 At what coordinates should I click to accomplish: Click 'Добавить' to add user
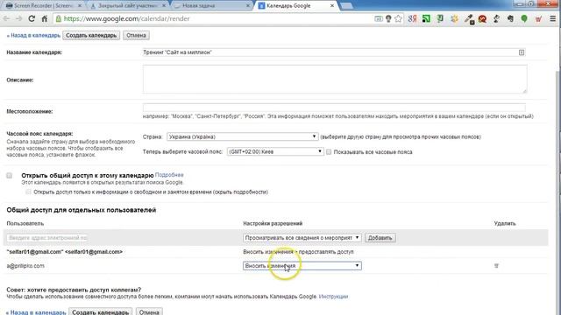380,238
